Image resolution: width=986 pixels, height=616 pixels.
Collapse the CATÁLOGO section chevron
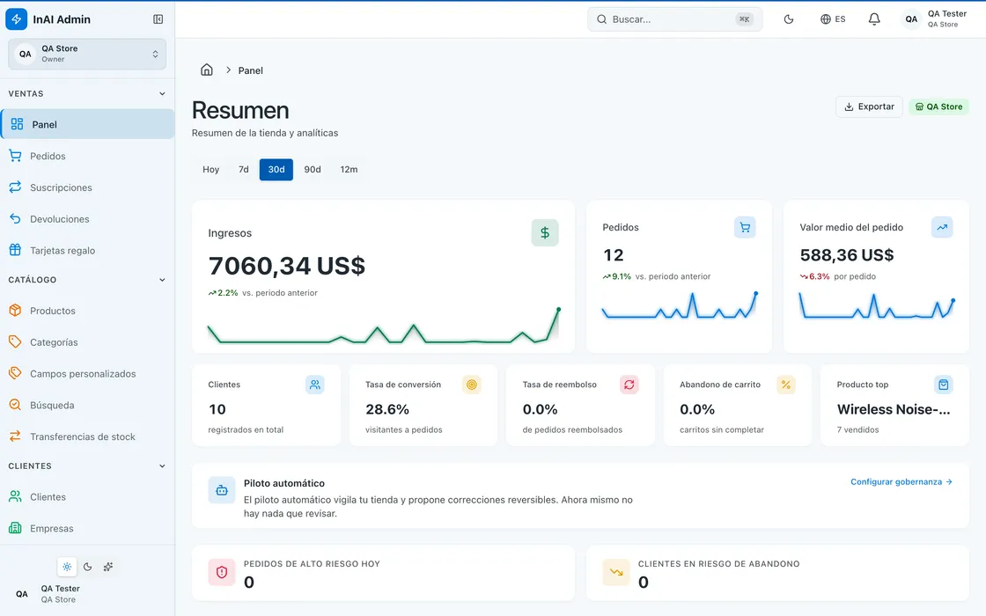click(162, 280)
